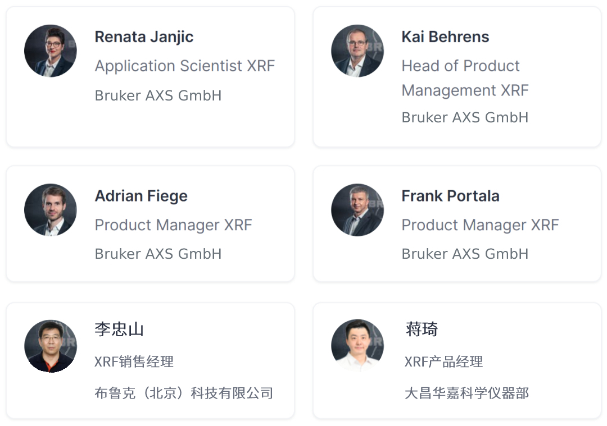Image resolution: width=607 pixels, height=426 pixels.
Task: Click 大昌华嘉科学仪器部 company text
Action: pos(466,393)
